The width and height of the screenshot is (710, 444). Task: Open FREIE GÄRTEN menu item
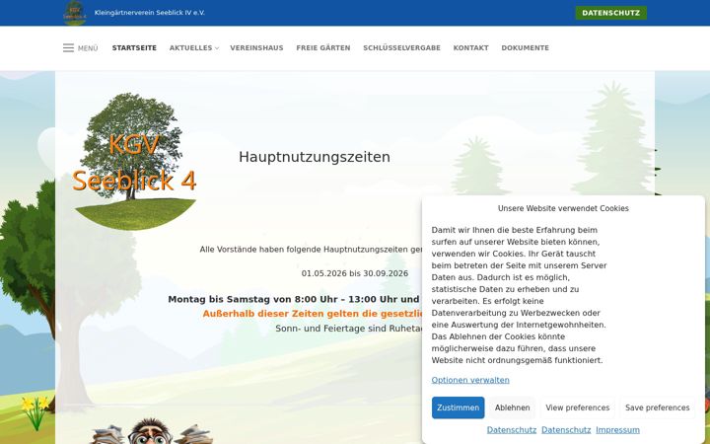coord(323,48)
